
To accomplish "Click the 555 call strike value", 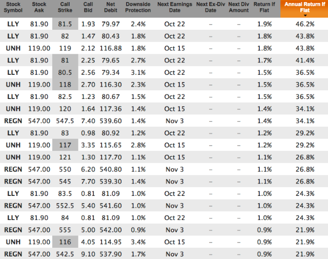I will 65,230.
